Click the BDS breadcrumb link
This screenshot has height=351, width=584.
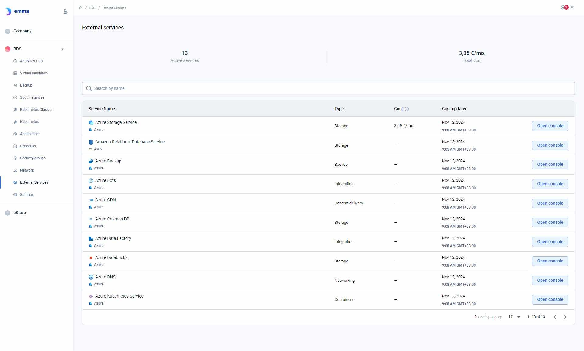pyautogui.click(x=92, y=8)
